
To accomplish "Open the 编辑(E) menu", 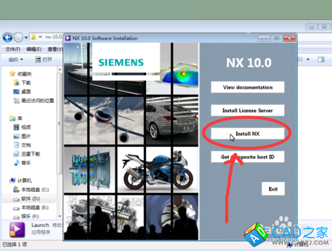I will pos(34,49).
